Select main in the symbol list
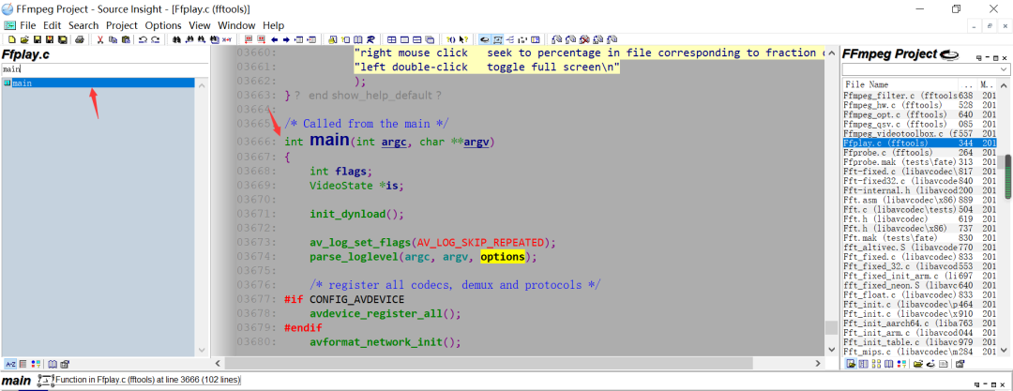The width and height of the screenshot is (1013, 391). pyautogui.click(x=23, y=83)
